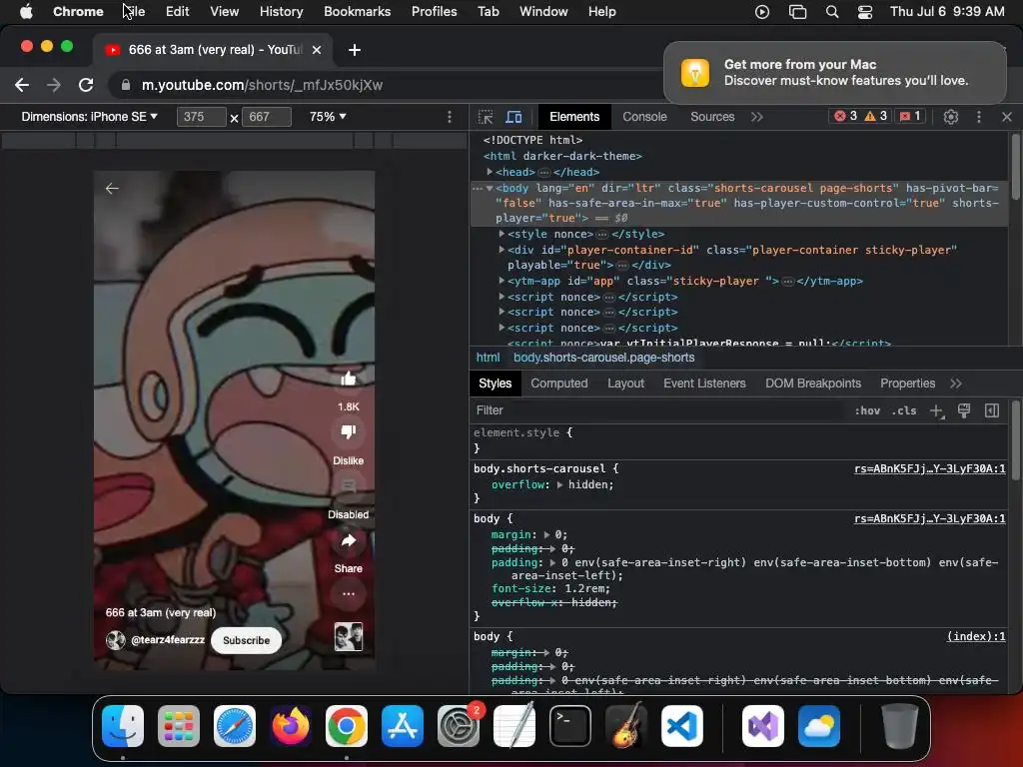Open the (index):1 source link
This screenshot has height=767, width=1023.
pyautogui.click(x=976, y=636)
